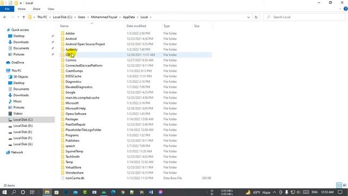Image resolution: width=348 pixels, height=196 pixels.
Task: Sort by the Type column header
Action: pos(167,26)
